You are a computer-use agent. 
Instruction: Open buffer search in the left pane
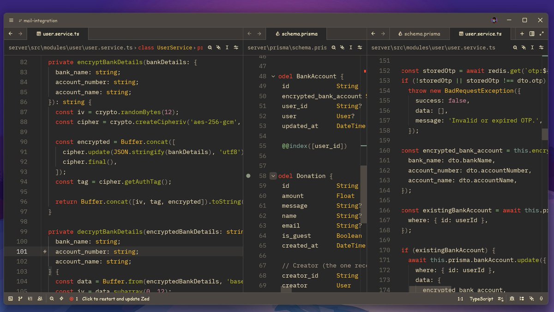pyautogui.click(x=210, y=48)
